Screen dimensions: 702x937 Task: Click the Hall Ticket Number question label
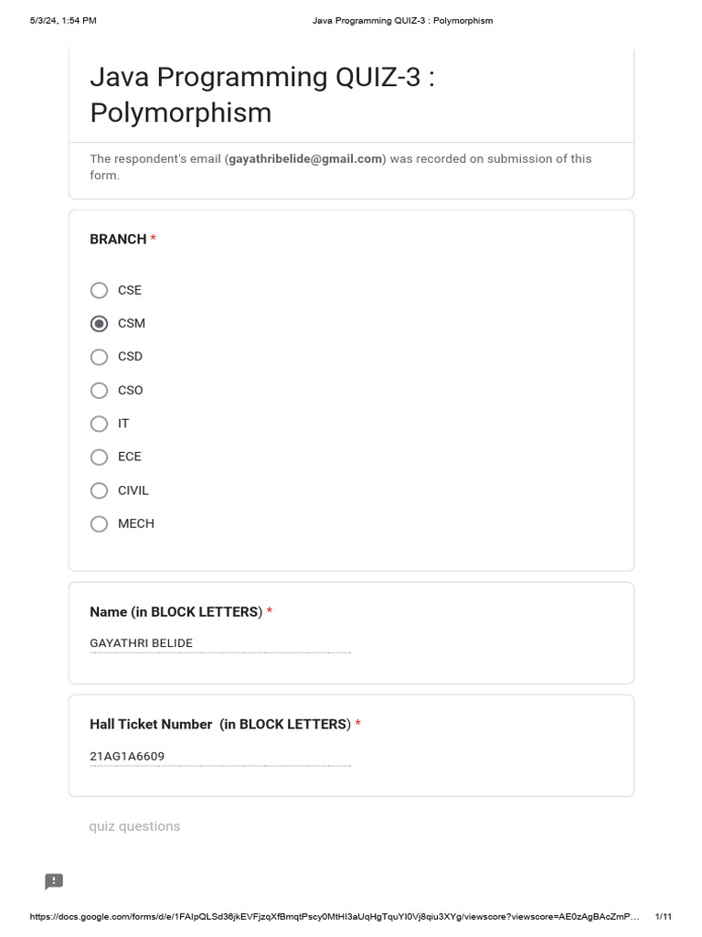click(x=220, y=725)
